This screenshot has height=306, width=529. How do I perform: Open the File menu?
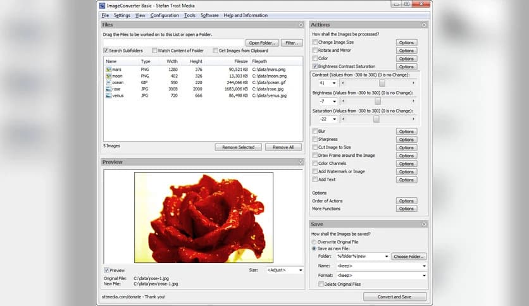click(x=105, y=16)
